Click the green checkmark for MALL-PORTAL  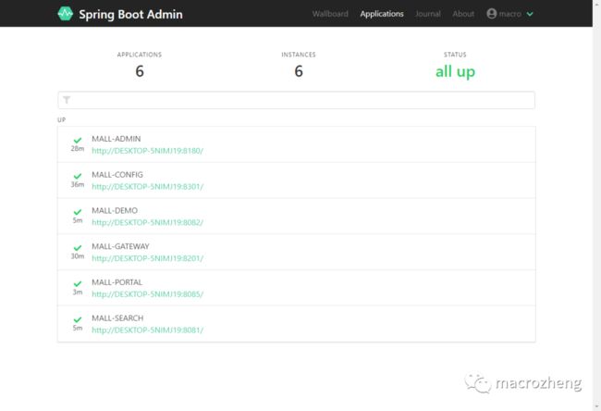coord(78,284)
